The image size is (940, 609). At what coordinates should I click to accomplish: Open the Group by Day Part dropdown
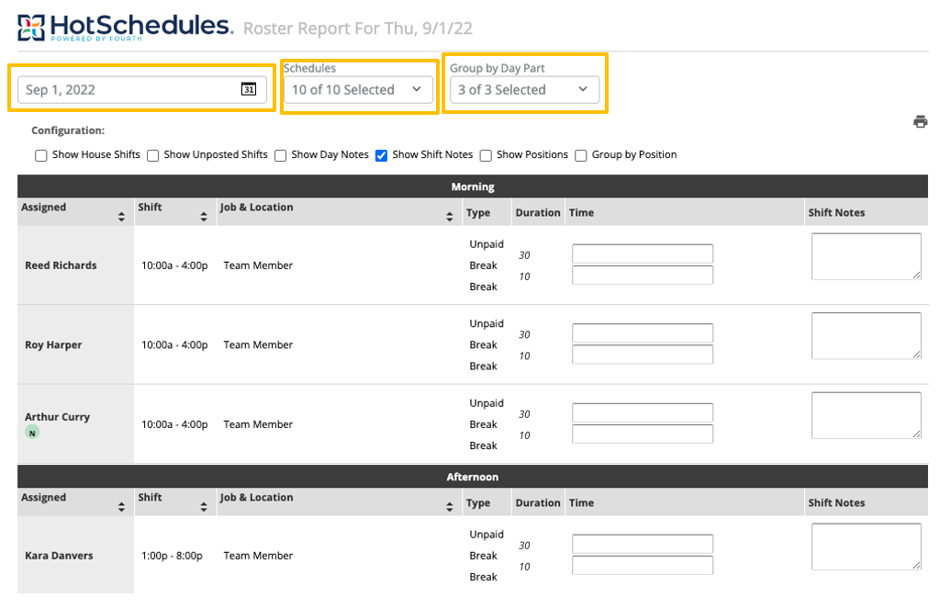pyautogui.click(x=524, y=89)
